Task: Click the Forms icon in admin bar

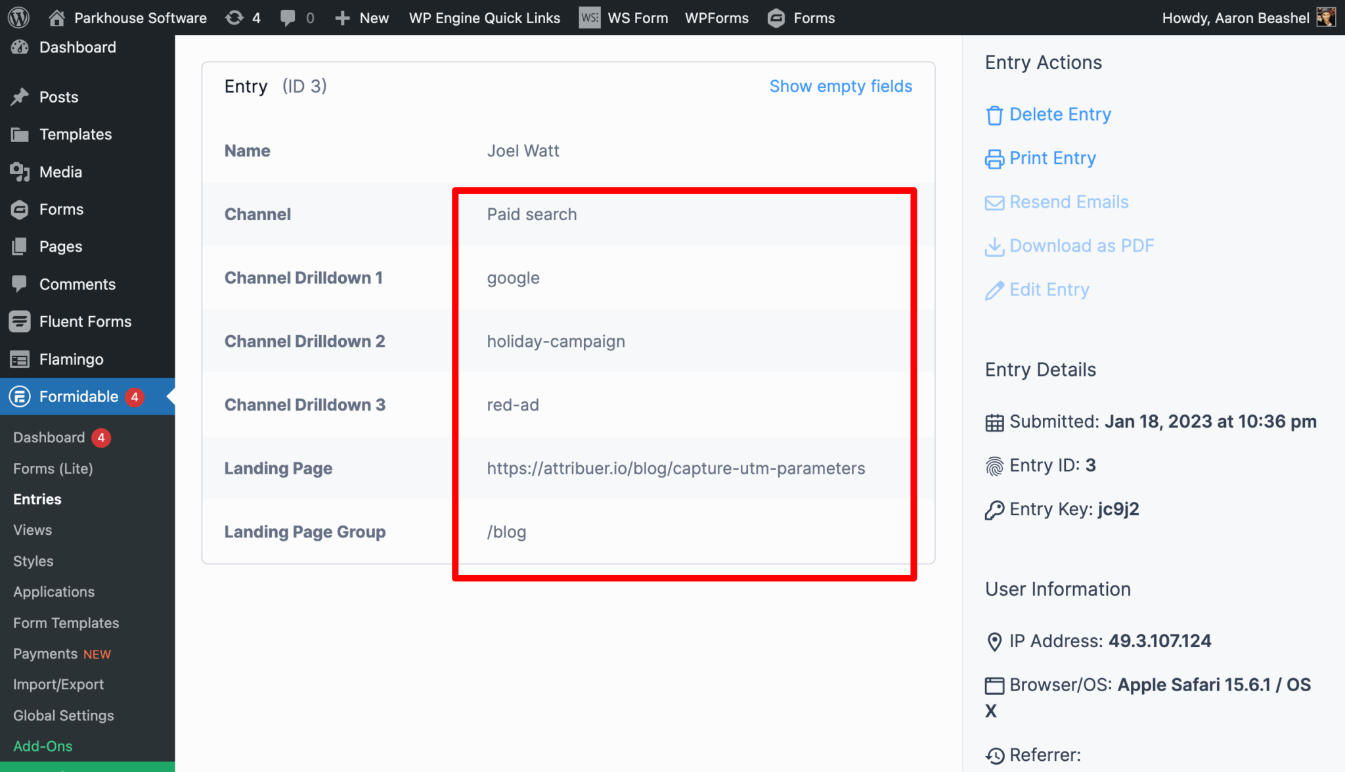Action: (776, 18)
